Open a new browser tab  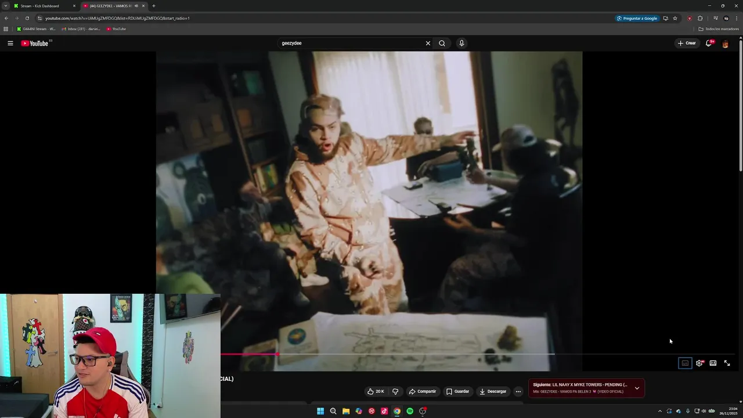point(153,6)
